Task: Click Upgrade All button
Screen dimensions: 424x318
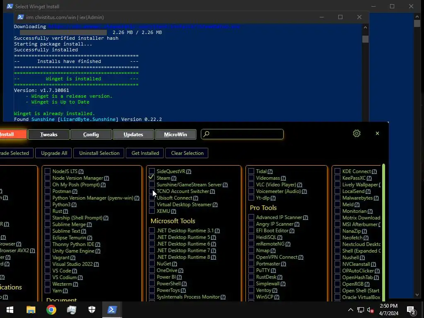Action: click(54, 153)
